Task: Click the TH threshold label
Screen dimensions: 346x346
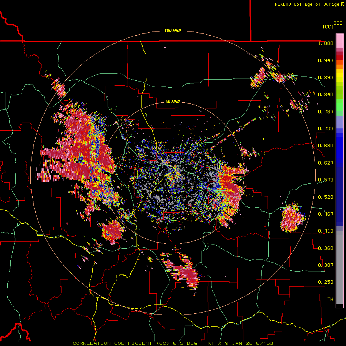Action: pos(330,299)
